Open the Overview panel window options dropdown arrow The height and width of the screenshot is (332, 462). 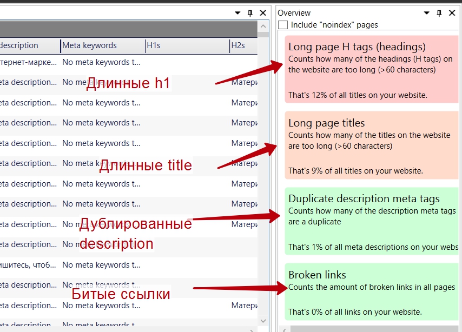click(x=427, y=13)
